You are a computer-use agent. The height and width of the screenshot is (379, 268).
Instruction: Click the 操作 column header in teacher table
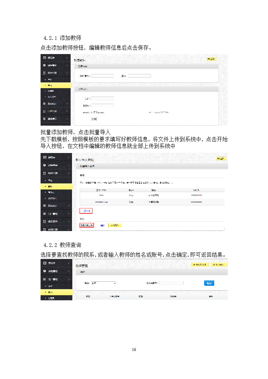pos(211,296)
